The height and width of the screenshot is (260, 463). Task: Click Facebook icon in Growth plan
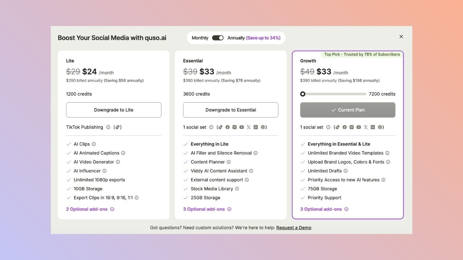coord(345,127)
